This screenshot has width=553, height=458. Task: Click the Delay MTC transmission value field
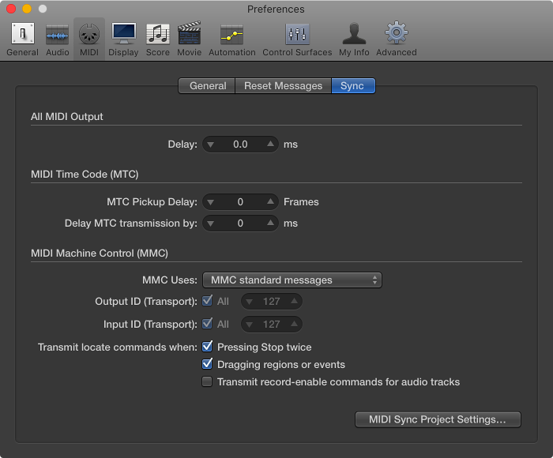point(240,223)
